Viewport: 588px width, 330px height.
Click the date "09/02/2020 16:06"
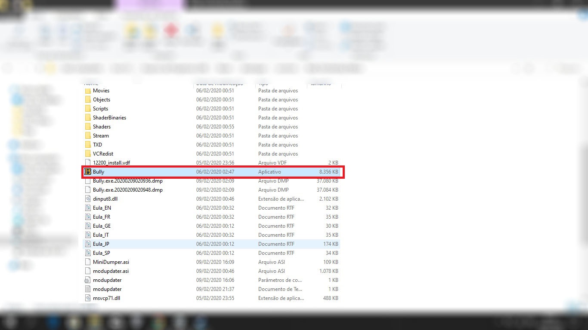(x=215, y=280)
